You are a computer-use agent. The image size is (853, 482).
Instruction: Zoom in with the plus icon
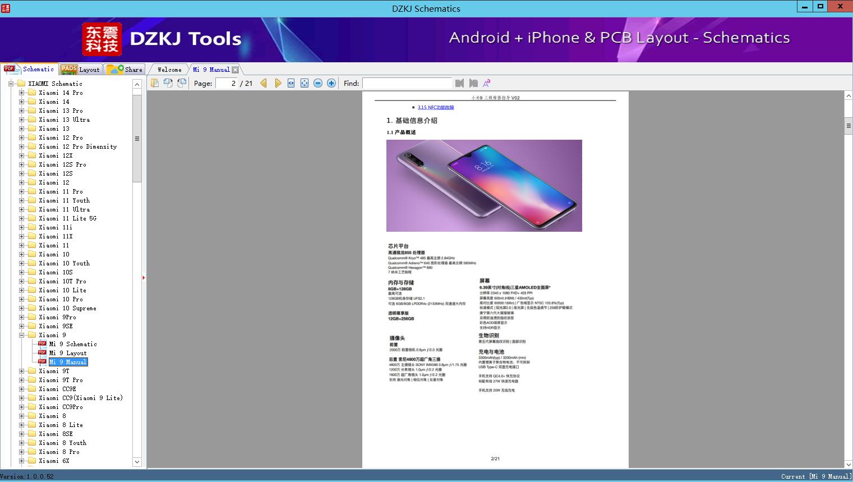click(x=331, y=83)
